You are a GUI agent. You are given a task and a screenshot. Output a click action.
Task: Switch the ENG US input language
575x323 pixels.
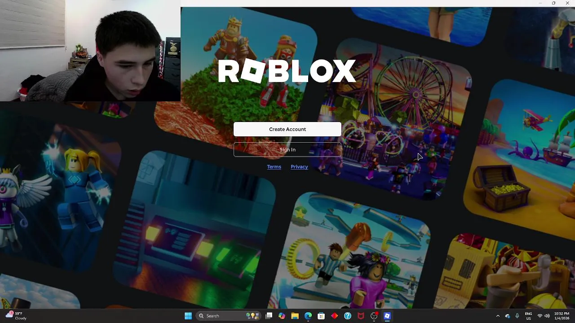(x=529, y=316)
